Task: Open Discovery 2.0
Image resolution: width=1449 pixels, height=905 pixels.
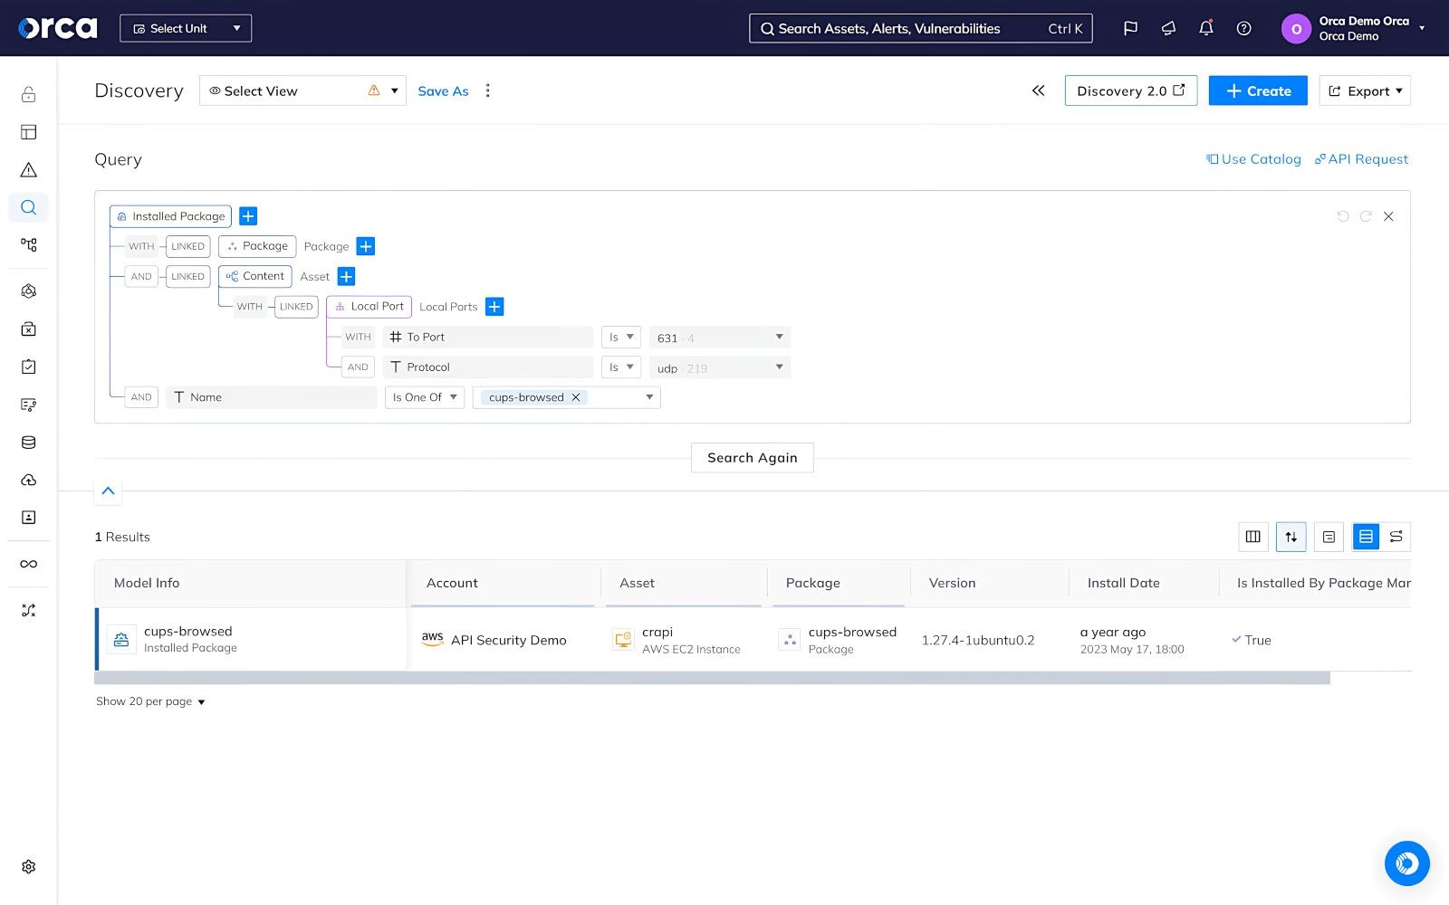Action: [1130, 90]
